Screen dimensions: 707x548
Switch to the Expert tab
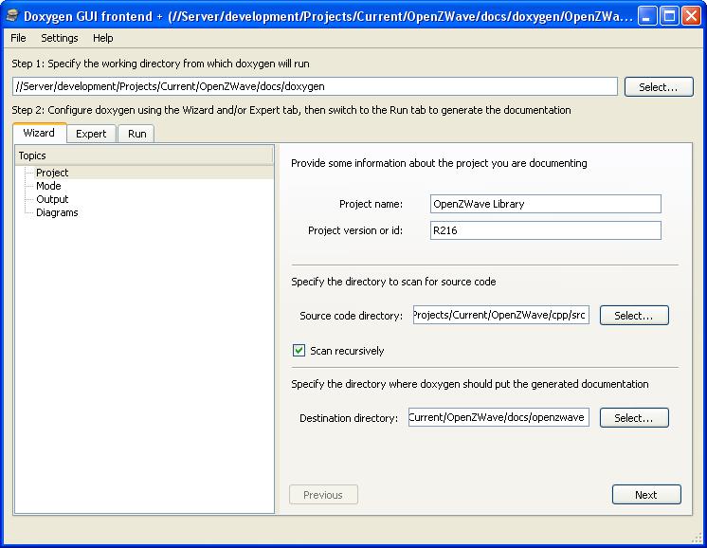click(x=91, y=134)
